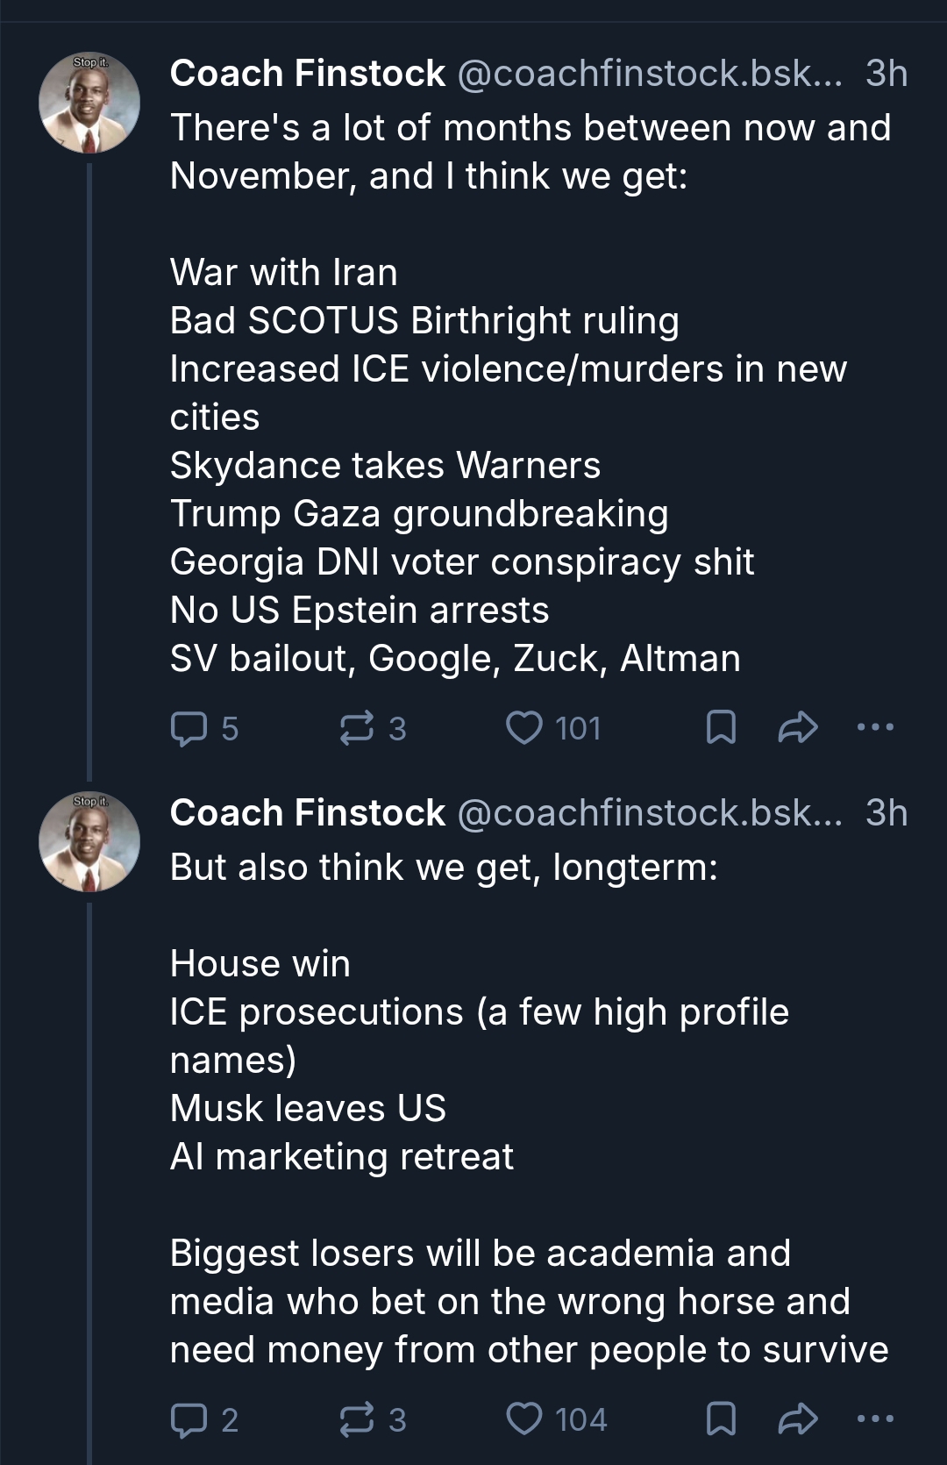Open Coach Finstock profile name, second post

[307, 813]
